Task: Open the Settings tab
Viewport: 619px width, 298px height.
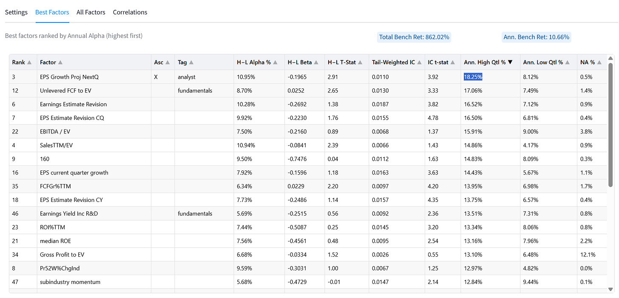Action: (x=16, y=12)
